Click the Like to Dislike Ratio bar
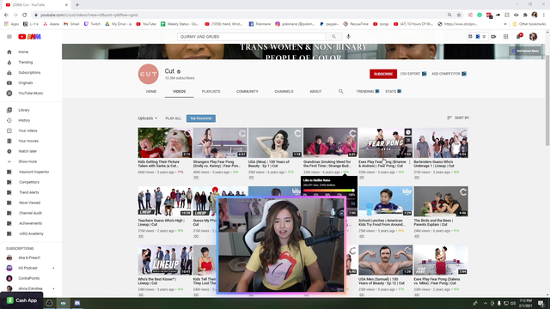This screenshot has width=550, height=309. pos(329,191)
